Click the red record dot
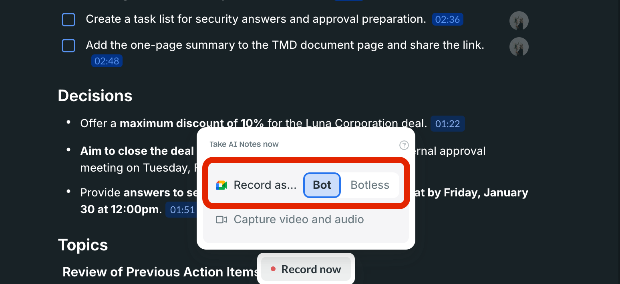620x284 pixels. pyautogui.click(x=273, y=269)
